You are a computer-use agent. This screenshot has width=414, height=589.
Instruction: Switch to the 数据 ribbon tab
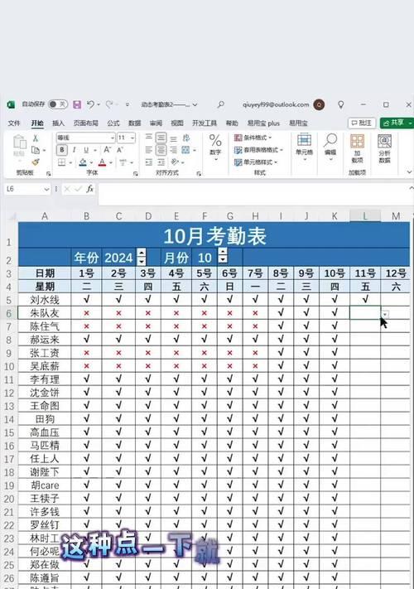point(134,123)
